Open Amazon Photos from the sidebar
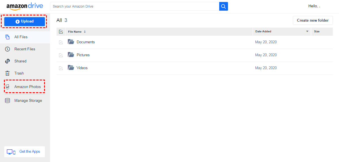Image resolution: width=339 pixels, height=162 pixels. (27, 87)
